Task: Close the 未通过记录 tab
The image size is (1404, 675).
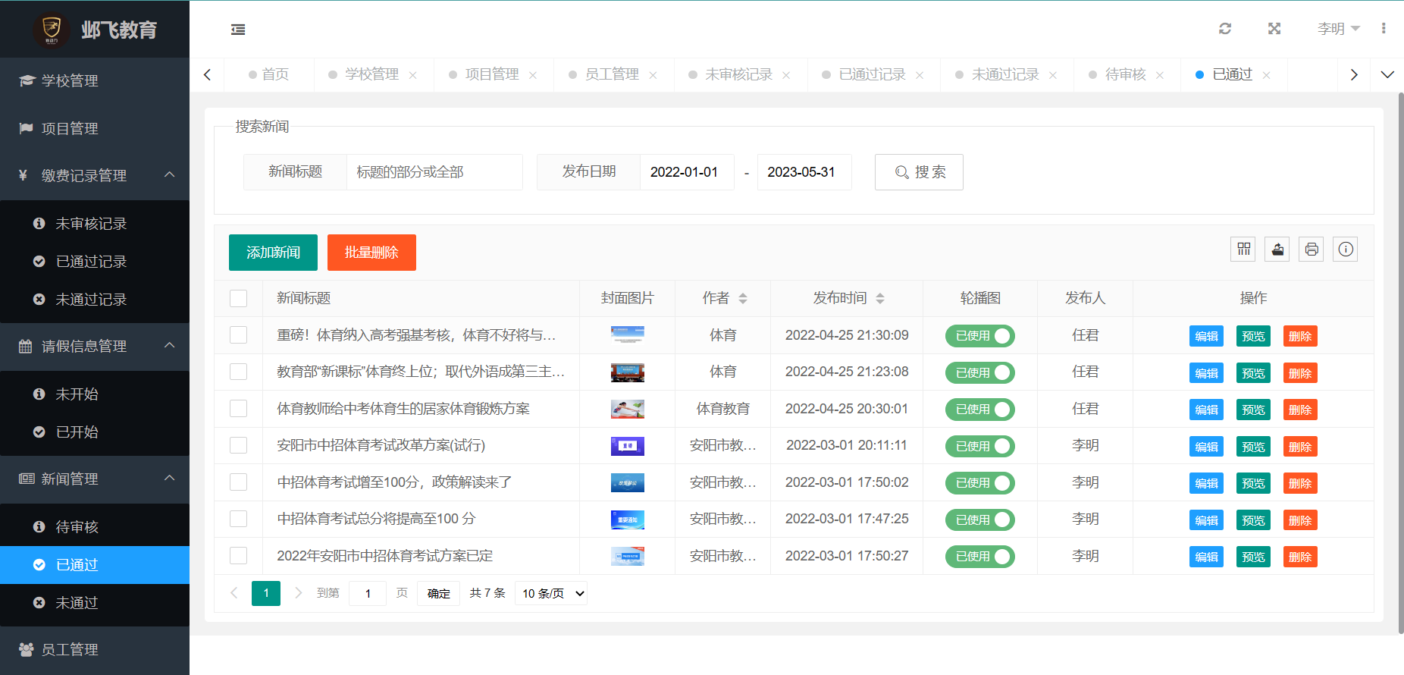Action: coord(1053,75)
